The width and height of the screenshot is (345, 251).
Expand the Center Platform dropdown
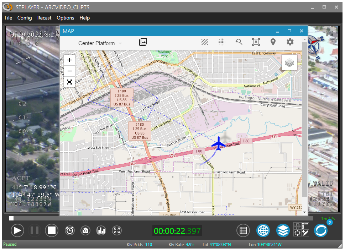tap(100, 43)
